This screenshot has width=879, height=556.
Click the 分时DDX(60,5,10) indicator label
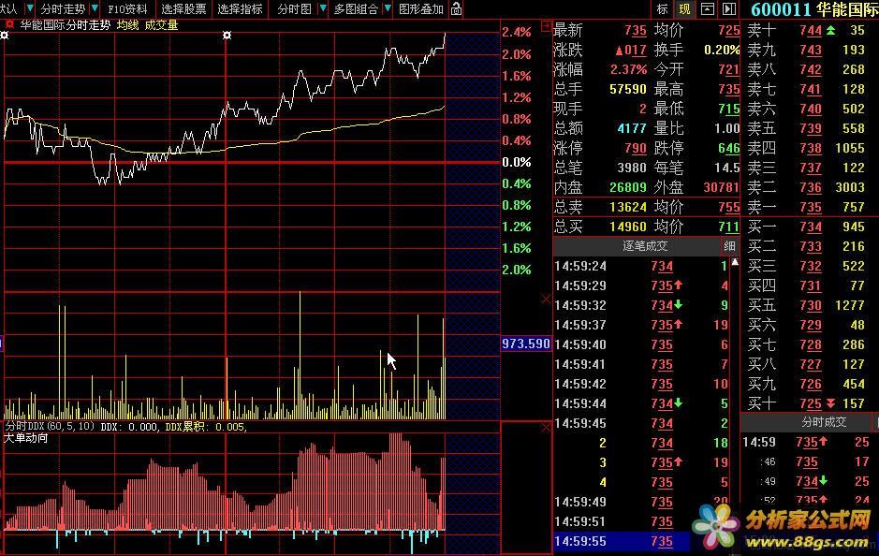(x=50, y=427)
